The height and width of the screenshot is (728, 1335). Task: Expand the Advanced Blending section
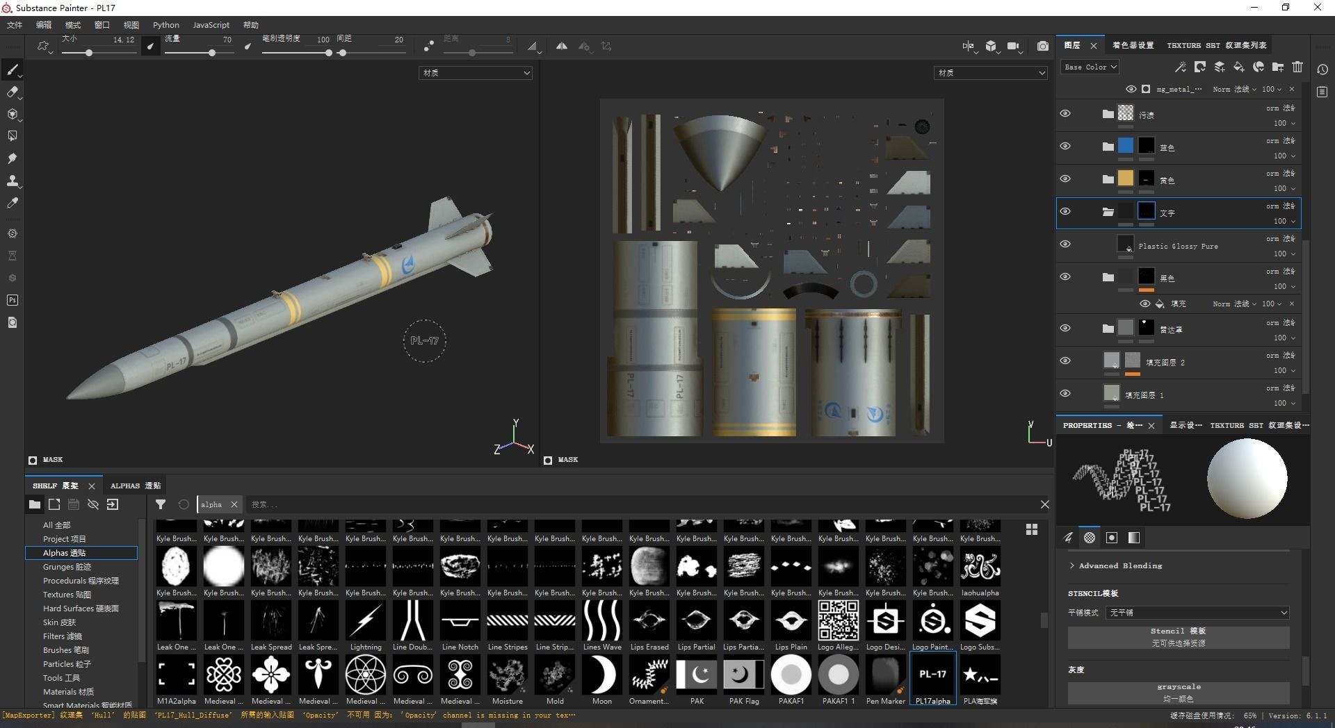coord(1115,565)
